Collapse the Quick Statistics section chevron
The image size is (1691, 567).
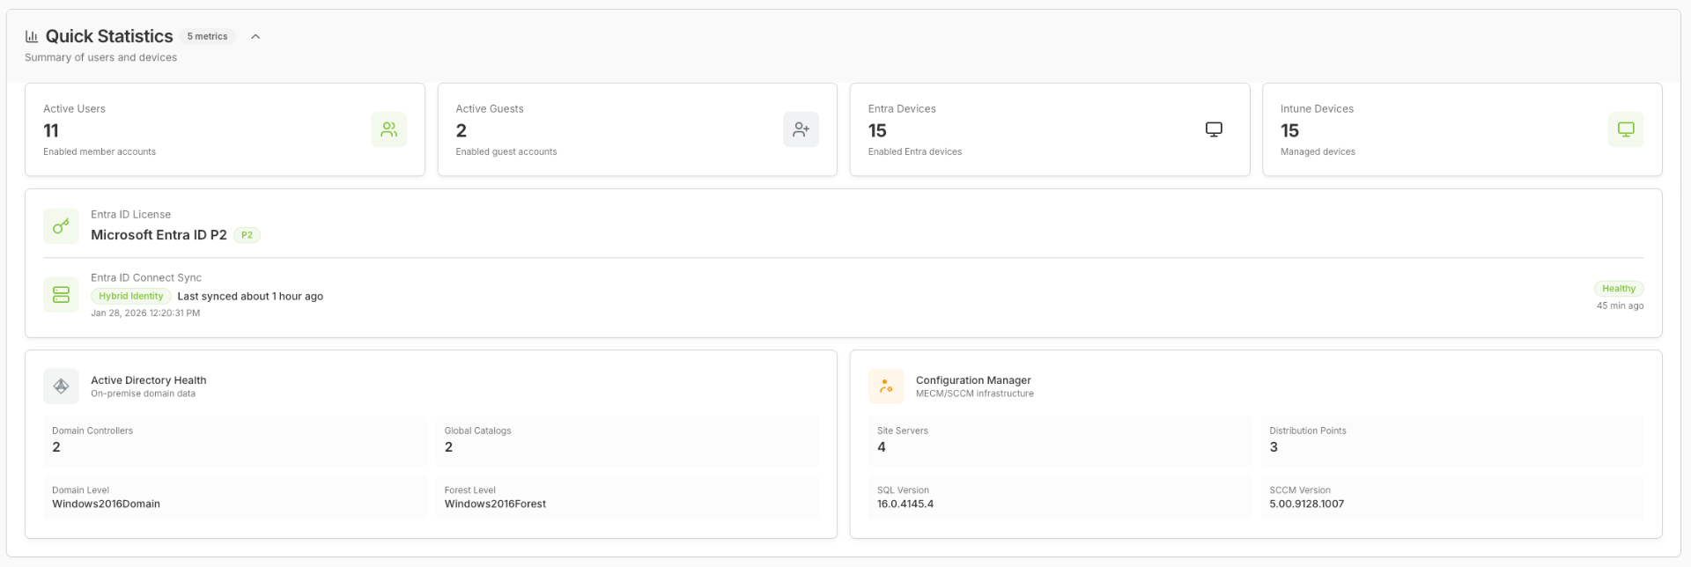pyautogui.click(x=255, y=37)
